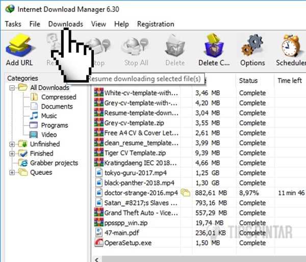
Task: Select the Documents category label
Action: point(57,107)
